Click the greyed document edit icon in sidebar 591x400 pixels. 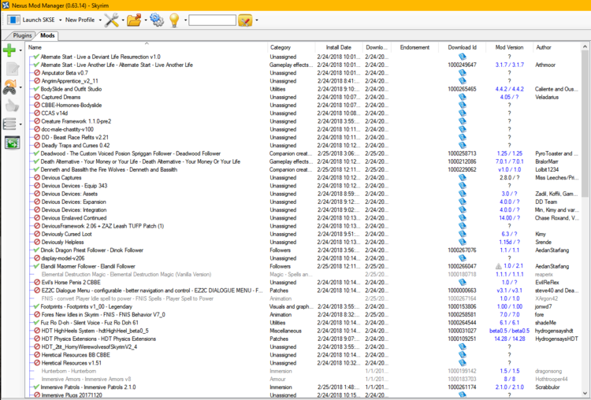coord(12,69)
